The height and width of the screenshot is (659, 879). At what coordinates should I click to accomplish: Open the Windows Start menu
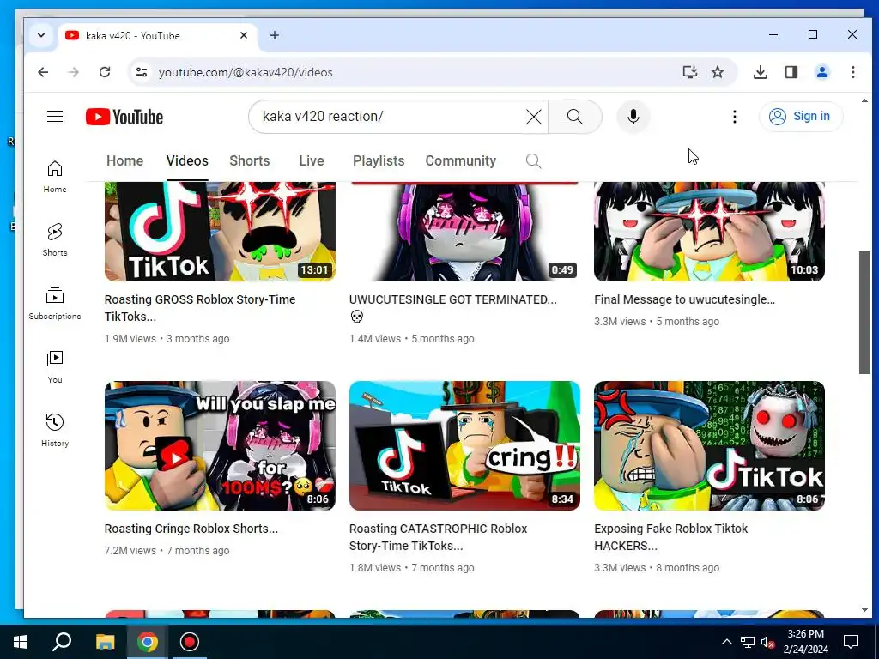click(21, 642)
